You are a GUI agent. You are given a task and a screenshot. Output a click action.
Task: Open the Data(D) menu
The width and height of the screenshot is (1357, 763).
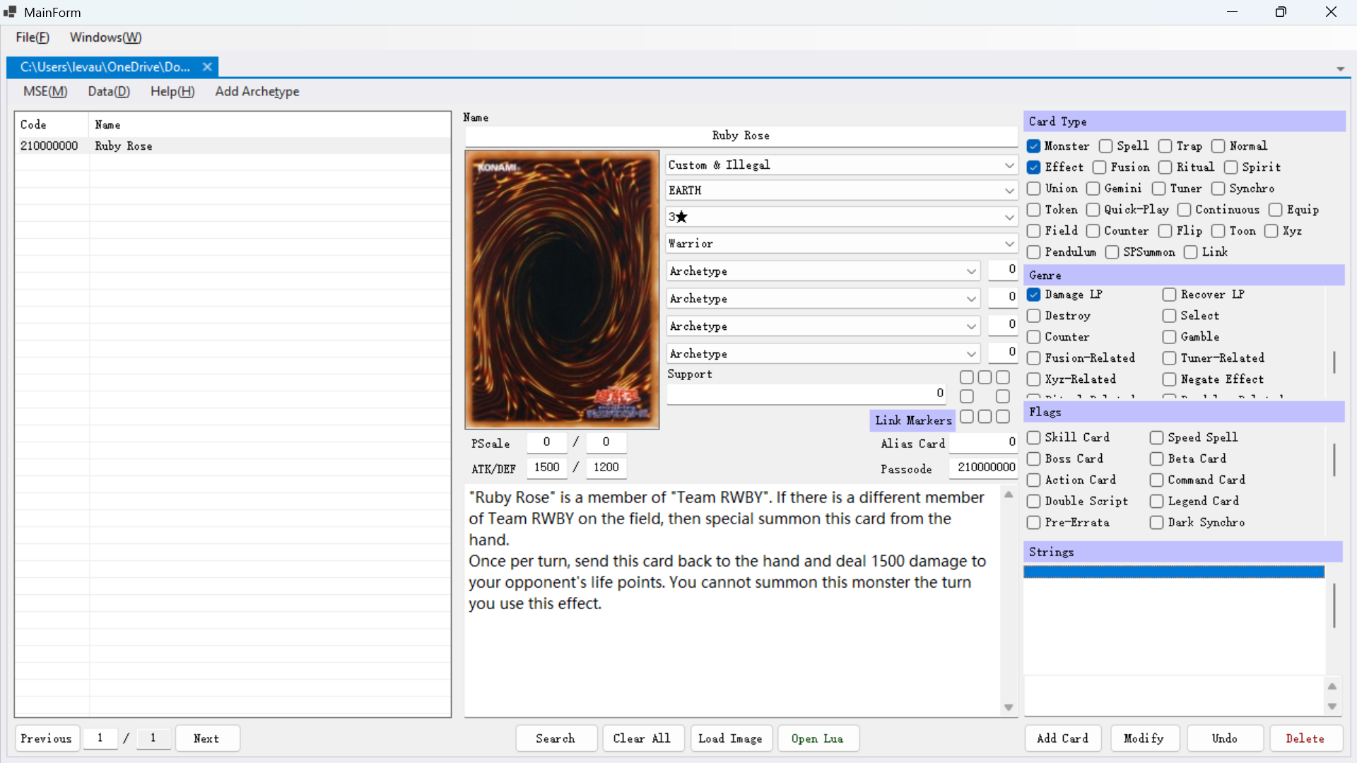(x=109, y=91)
